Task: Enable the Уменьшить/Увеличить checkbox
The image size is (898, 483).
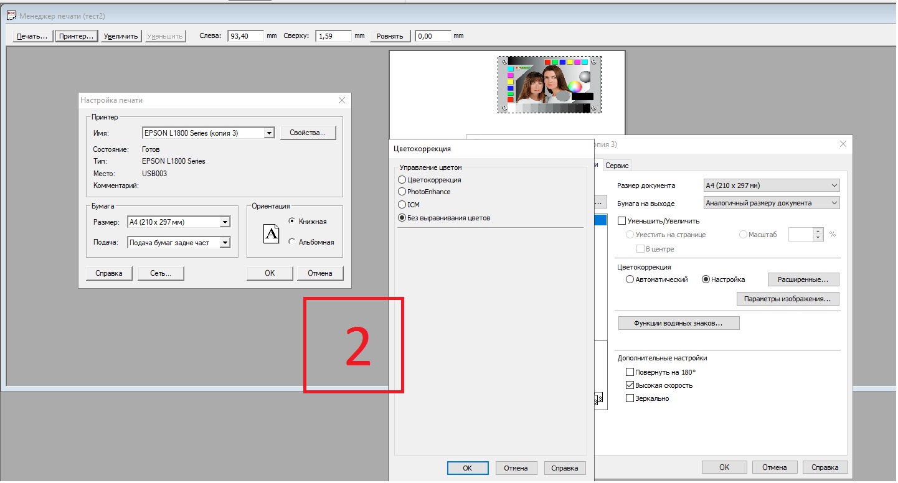Action: pos(622,221)
